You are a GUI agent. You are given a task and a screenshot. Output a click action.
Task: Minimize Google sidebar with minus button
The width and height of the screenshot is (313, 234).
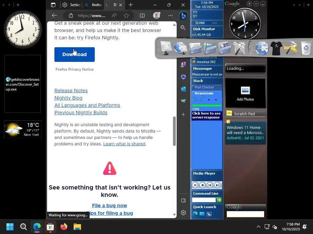click(x=263, y=4)
